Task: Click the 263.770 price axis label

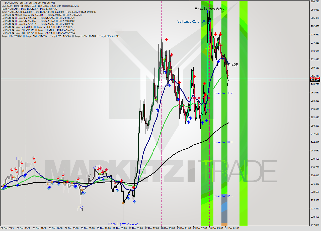Action: click(315, 84)
